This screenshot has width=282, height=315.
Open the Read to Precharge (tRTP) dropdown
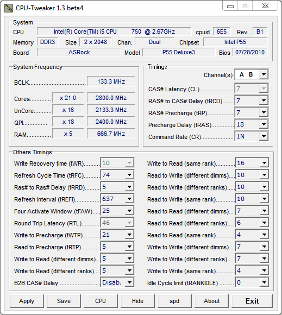[x=117, y=247]
